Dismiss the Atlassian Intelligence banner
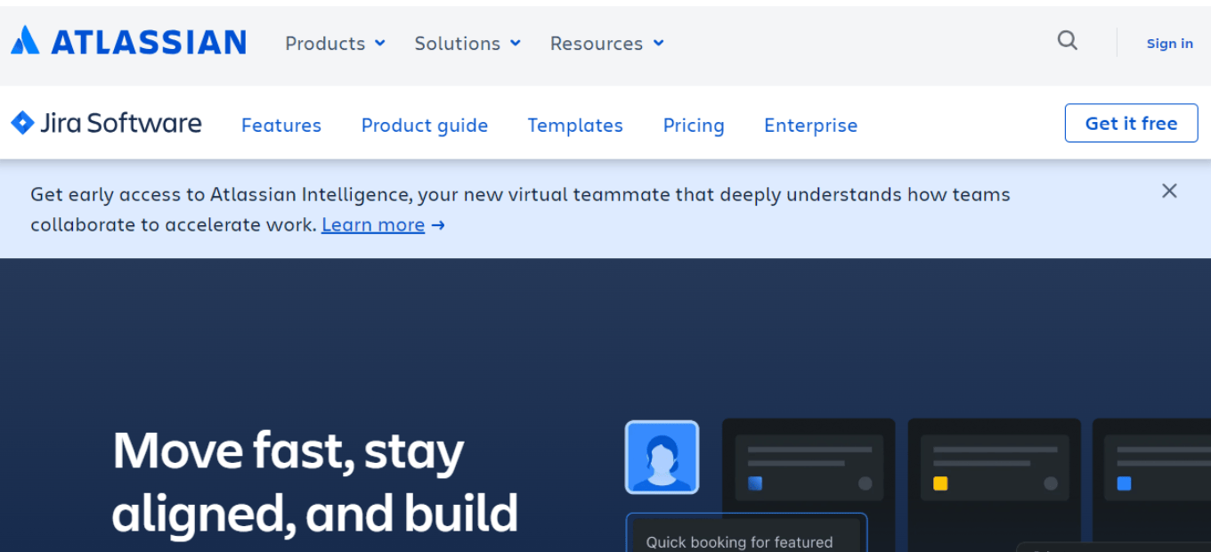 coord(1169,191)
